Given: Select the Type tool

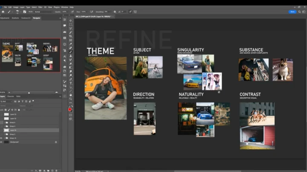Looking at the screenshot, I should (x=71, y=83).
